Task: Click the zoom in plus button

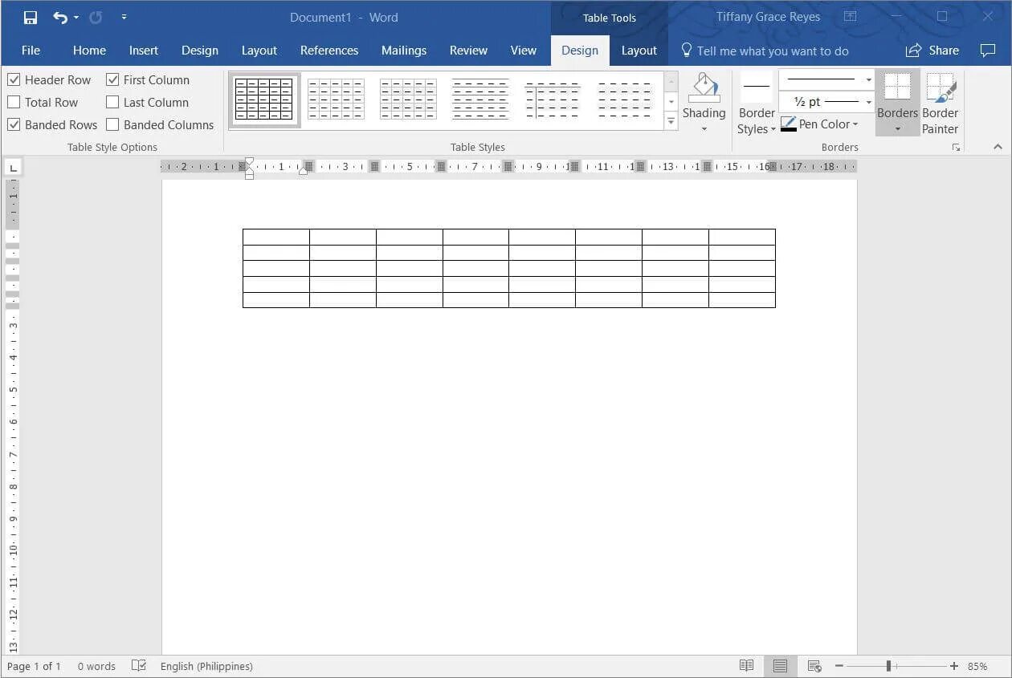Action: pos(953,666)
